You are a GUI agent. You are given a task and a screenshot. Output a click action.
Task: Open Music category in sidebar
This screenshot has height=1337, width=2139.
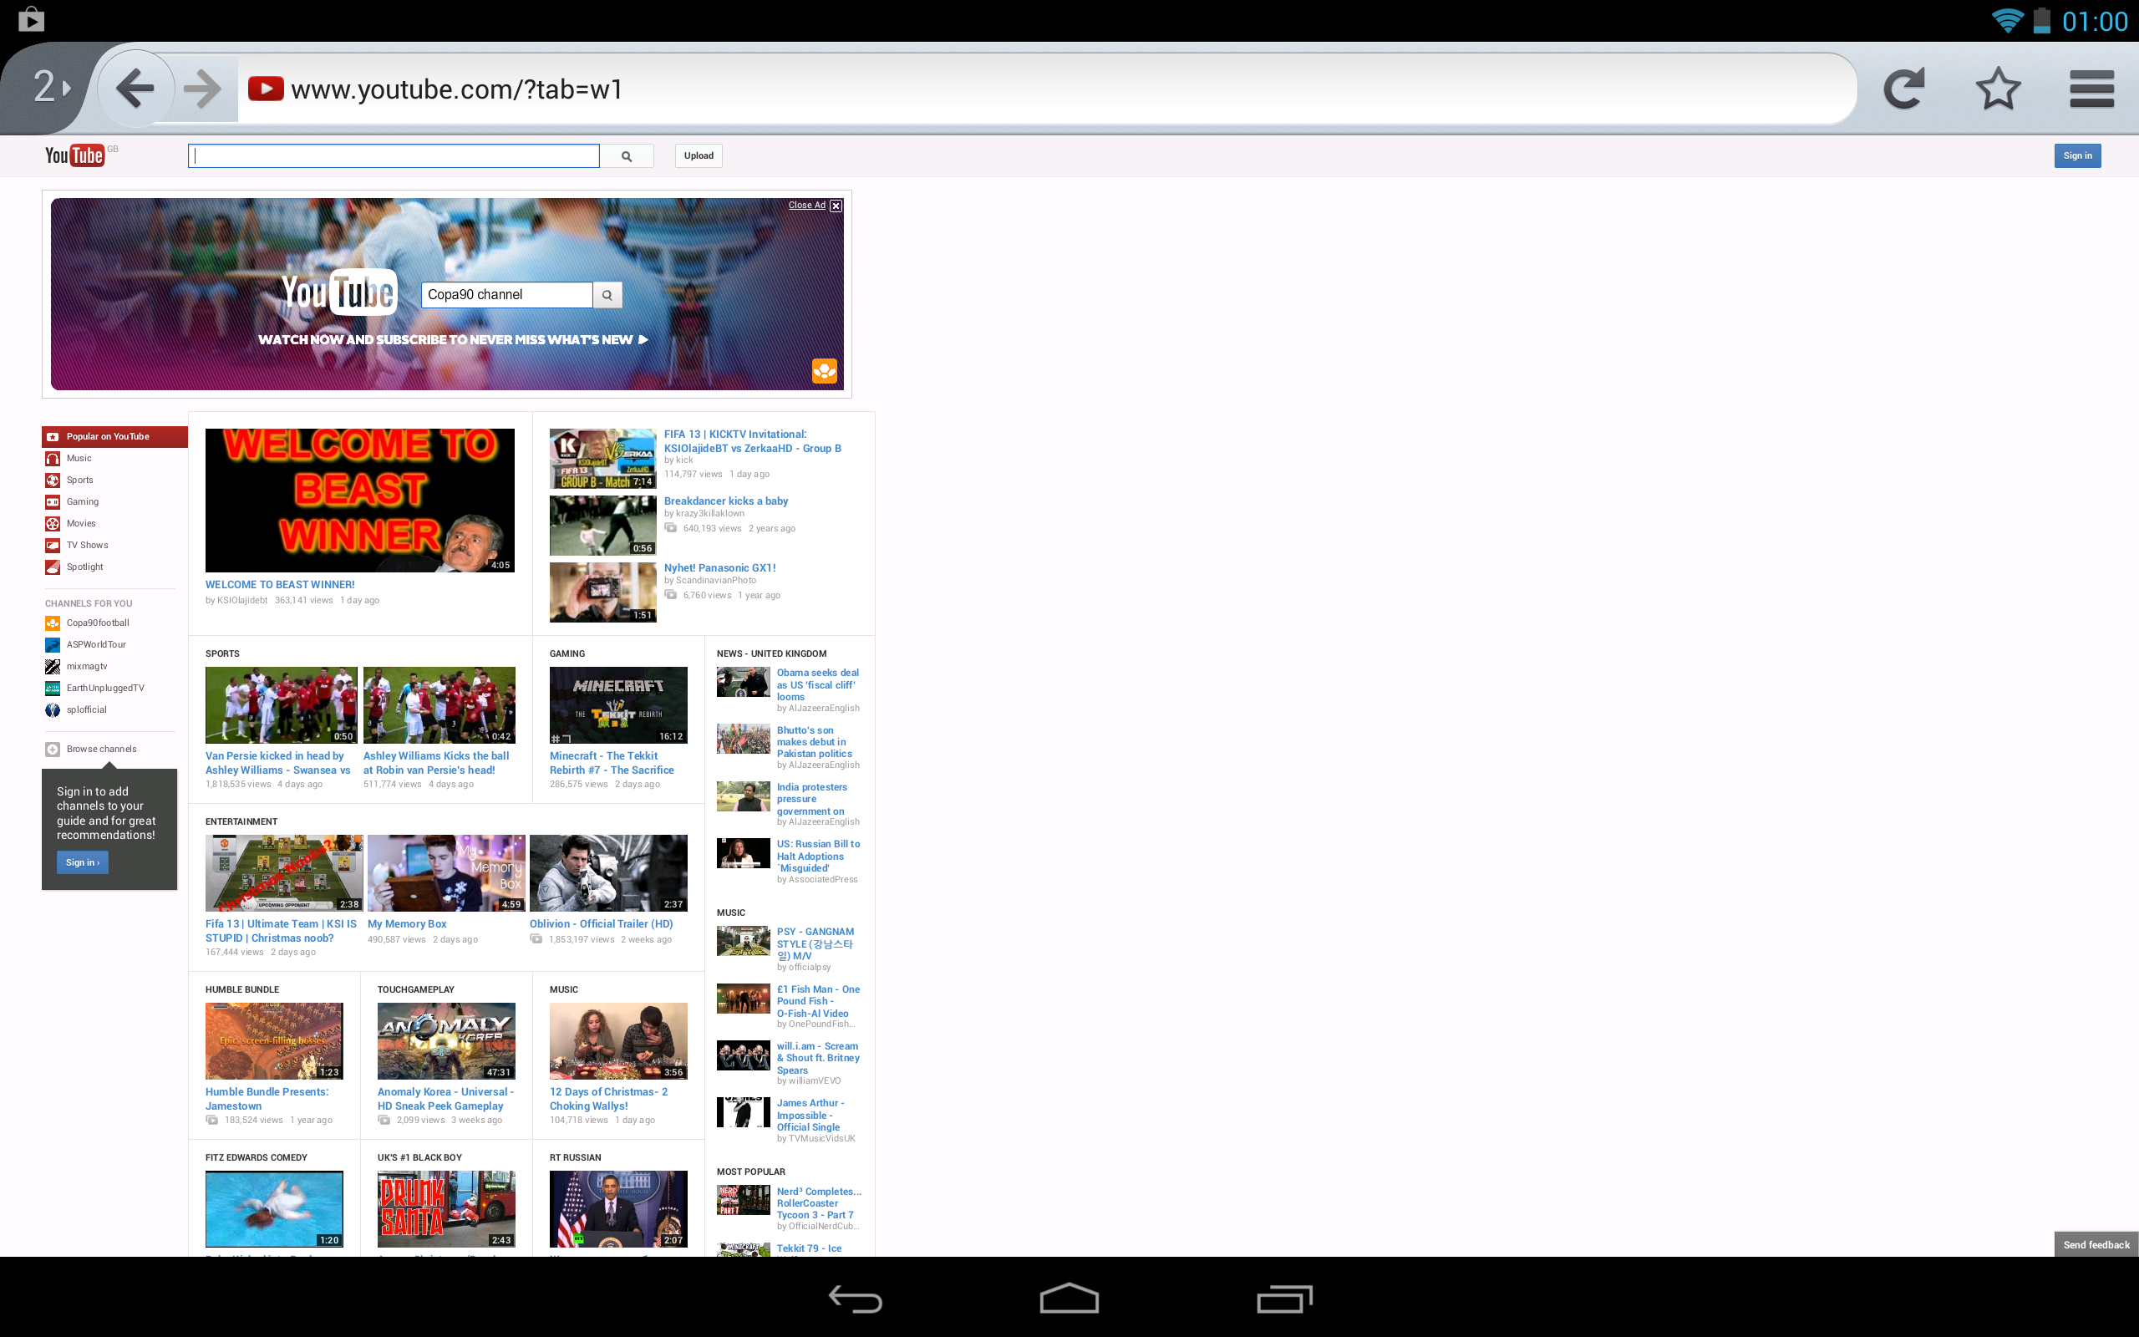(79, 458)
